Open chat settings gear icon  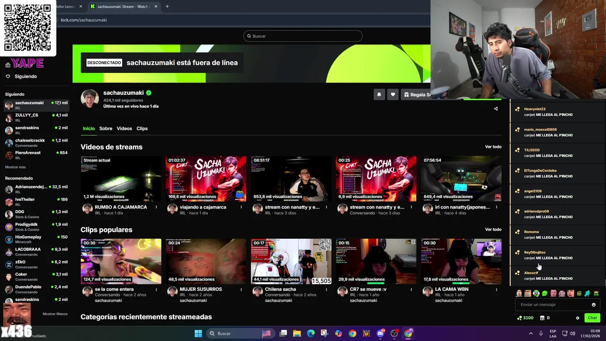click(578, 318)
